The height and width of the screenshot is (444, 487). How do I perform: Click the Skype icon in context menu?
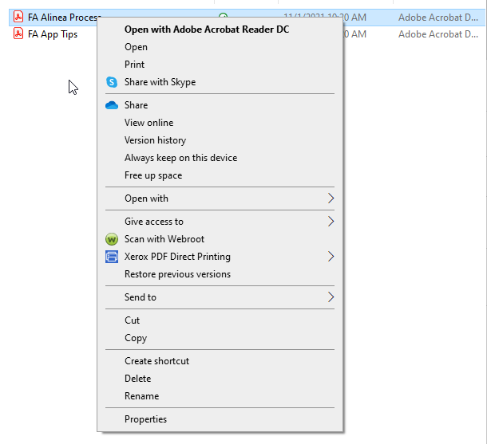112,82
